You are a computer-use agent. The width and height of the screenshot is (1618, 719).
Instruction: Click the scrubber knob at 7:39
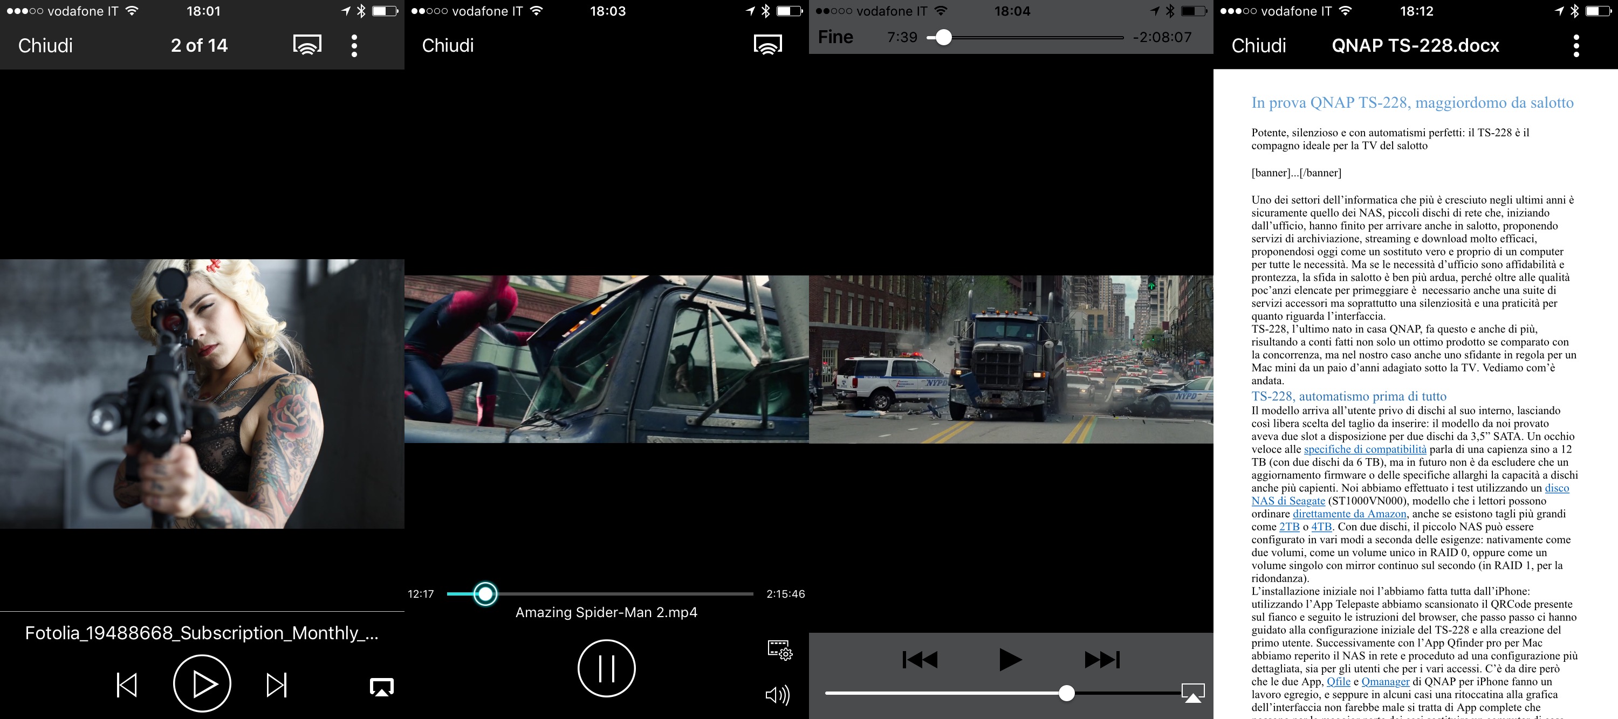pos(943,38)
